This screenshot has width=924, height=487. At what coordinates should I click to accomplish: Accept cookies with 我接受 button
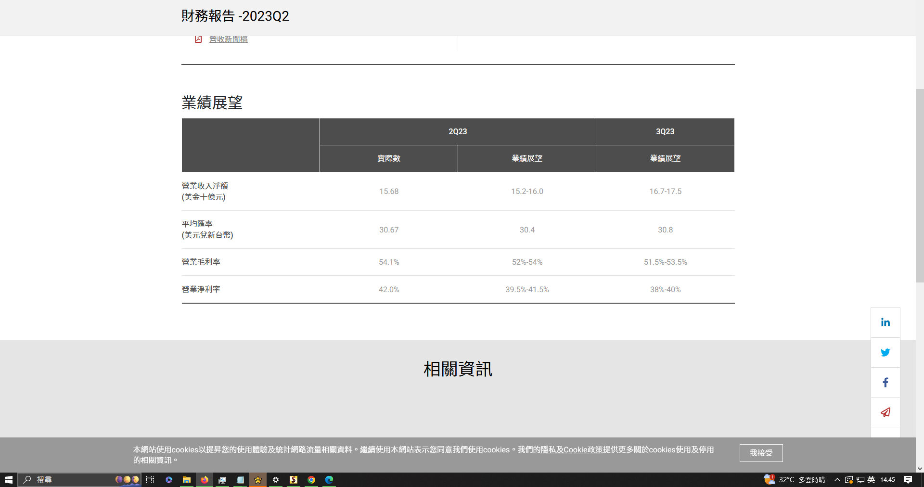[761, 453]
